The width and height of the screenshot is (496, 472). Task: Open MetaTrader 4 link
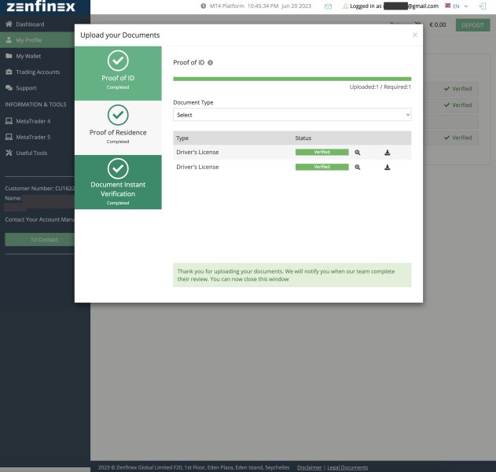33,121
